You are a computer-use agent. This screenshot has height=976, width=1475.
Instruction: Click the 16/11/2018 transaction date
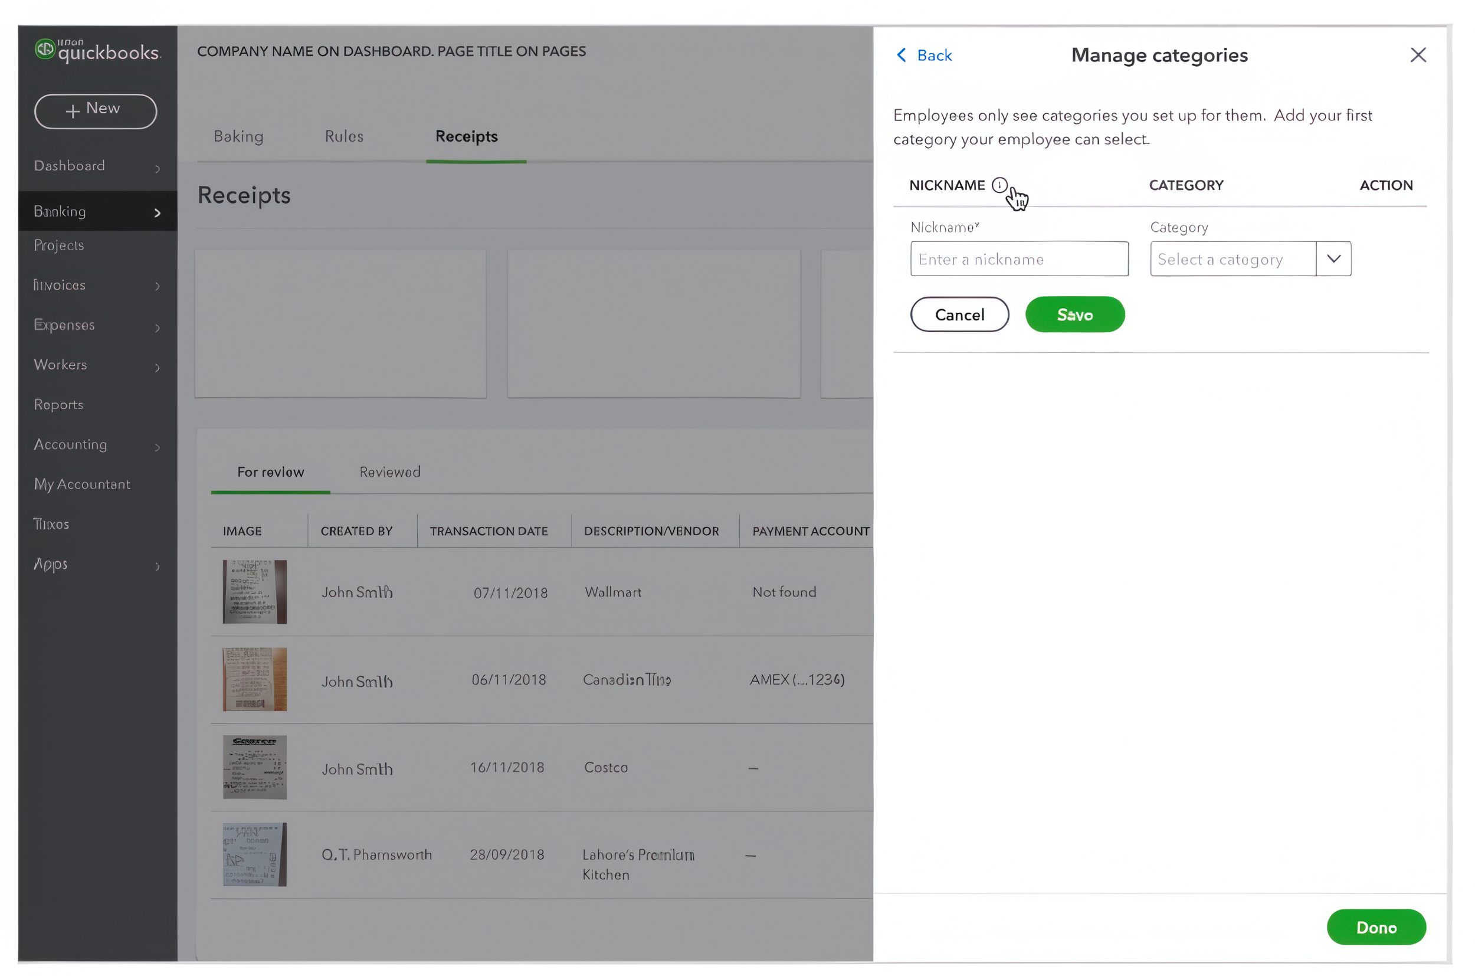click(x=507, y=768)
